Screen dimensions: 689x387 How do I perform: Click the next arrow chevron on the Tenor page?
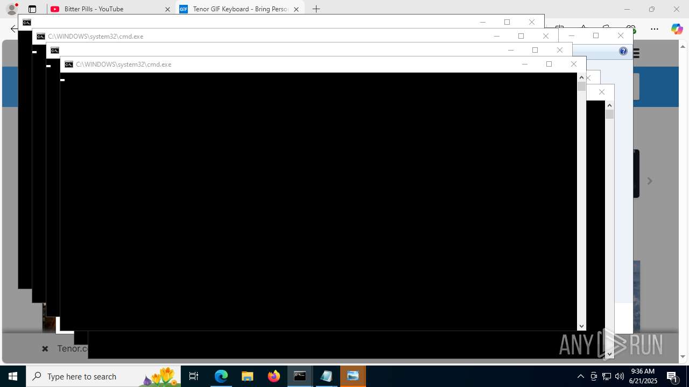tap(650, 181)
